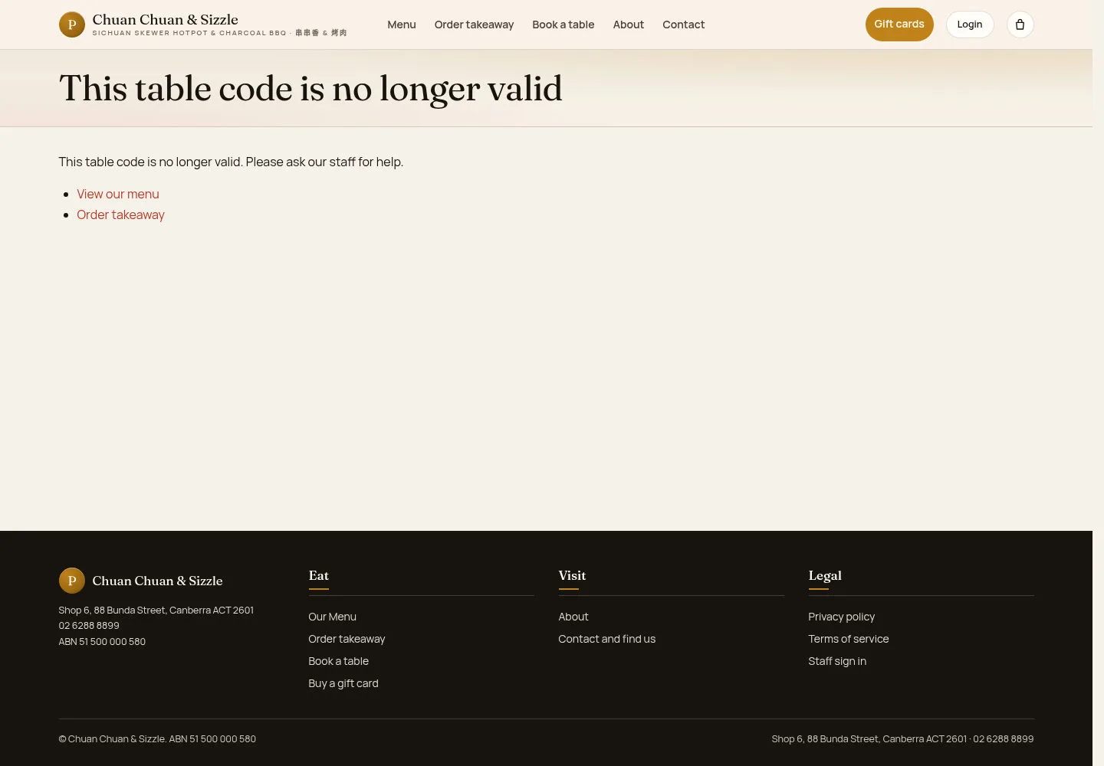Open Contact and find us link

(607, 639)
